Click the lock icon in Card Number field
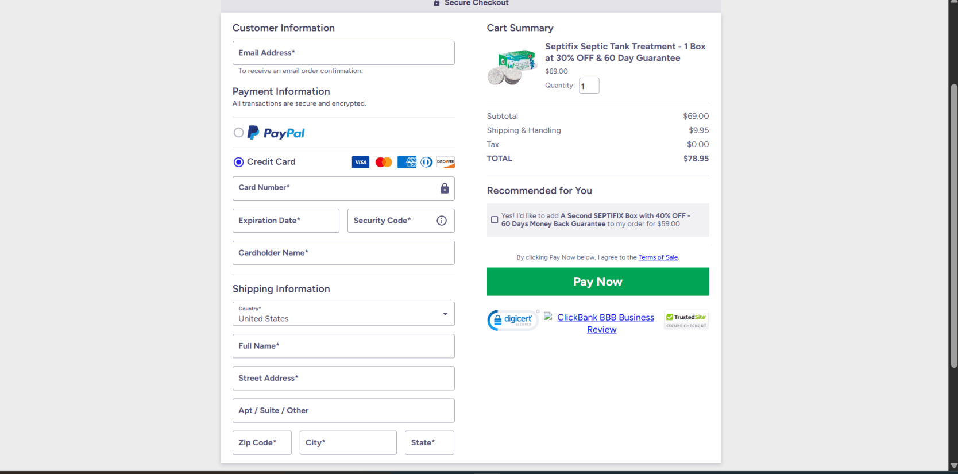The height and width of the screenshot is (474, 958). 445,188
